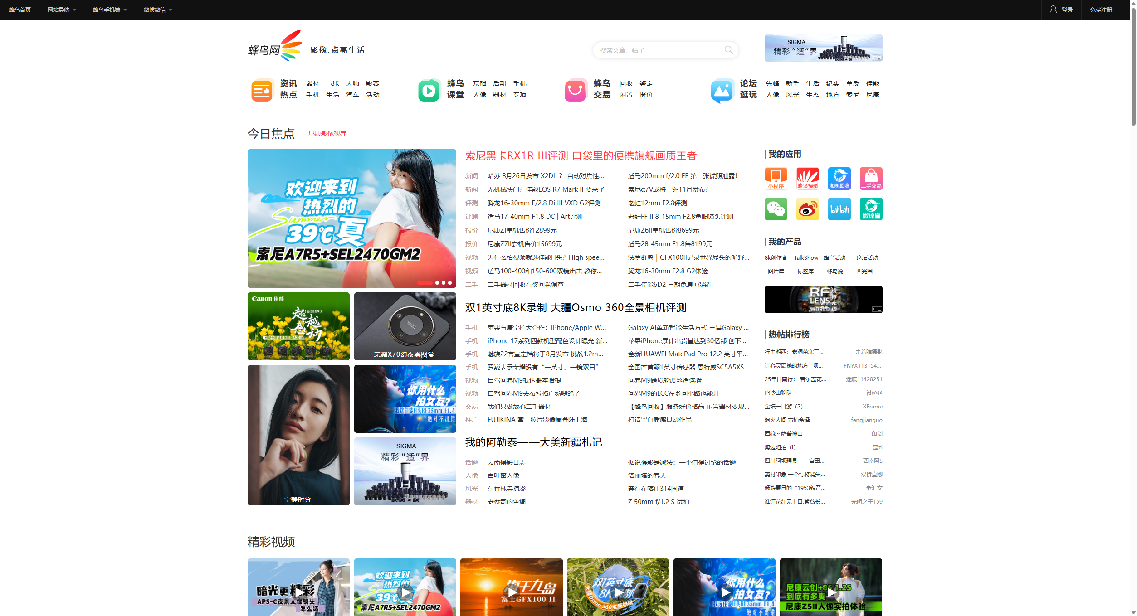Viewport: 1137px width, 616px height.
Task: Open the 小程序 app icon
Action: point(776,179)
